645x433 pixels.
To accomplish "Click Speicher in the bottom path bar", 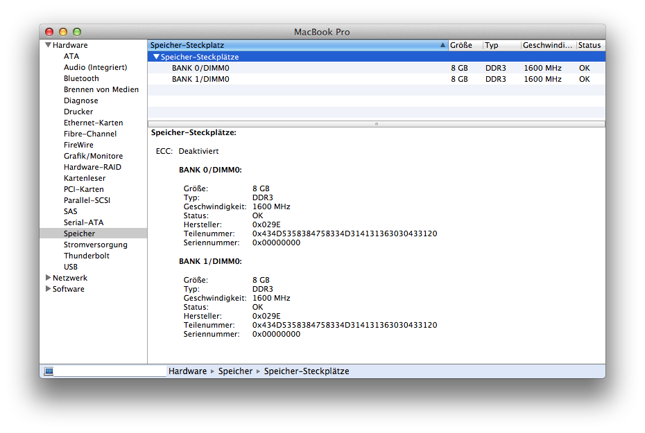I will (235, 371).
